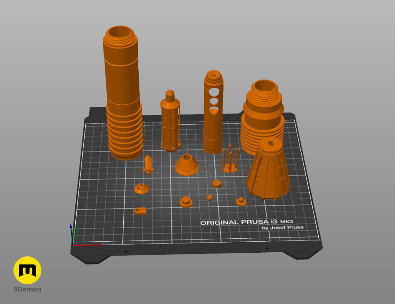Image resolution: width=395 pixels, height=304 pixels.
Task: Select the tiny cylinder part
Action: click(210, 198)
